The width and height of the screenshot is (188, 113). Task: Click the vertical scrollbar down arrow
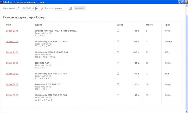pyautogui.click(x=187, y=112)
